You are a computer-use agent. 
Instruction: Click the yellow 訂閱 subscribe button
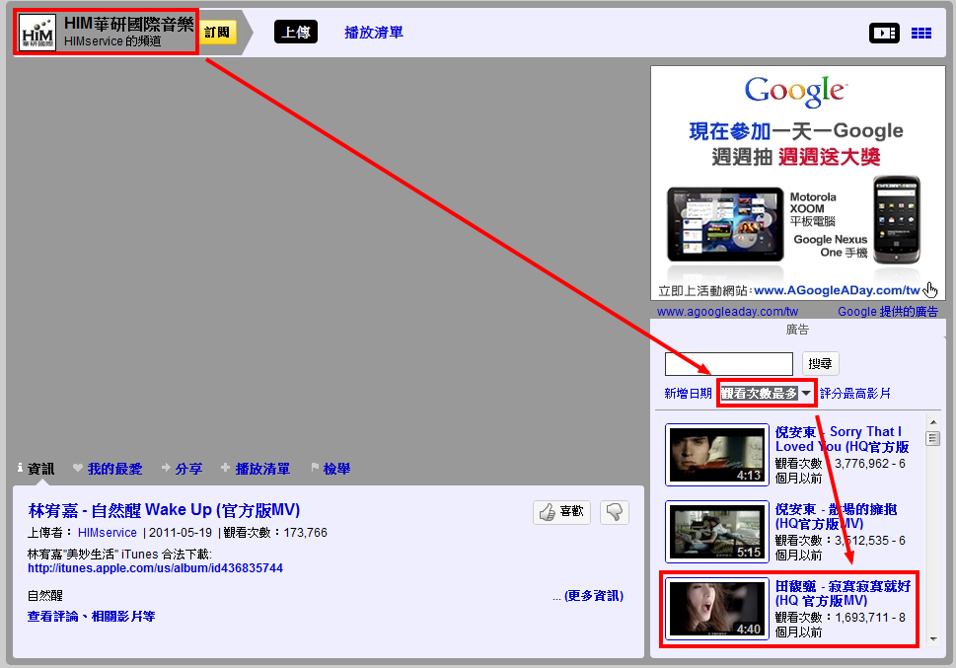[217, 33]
